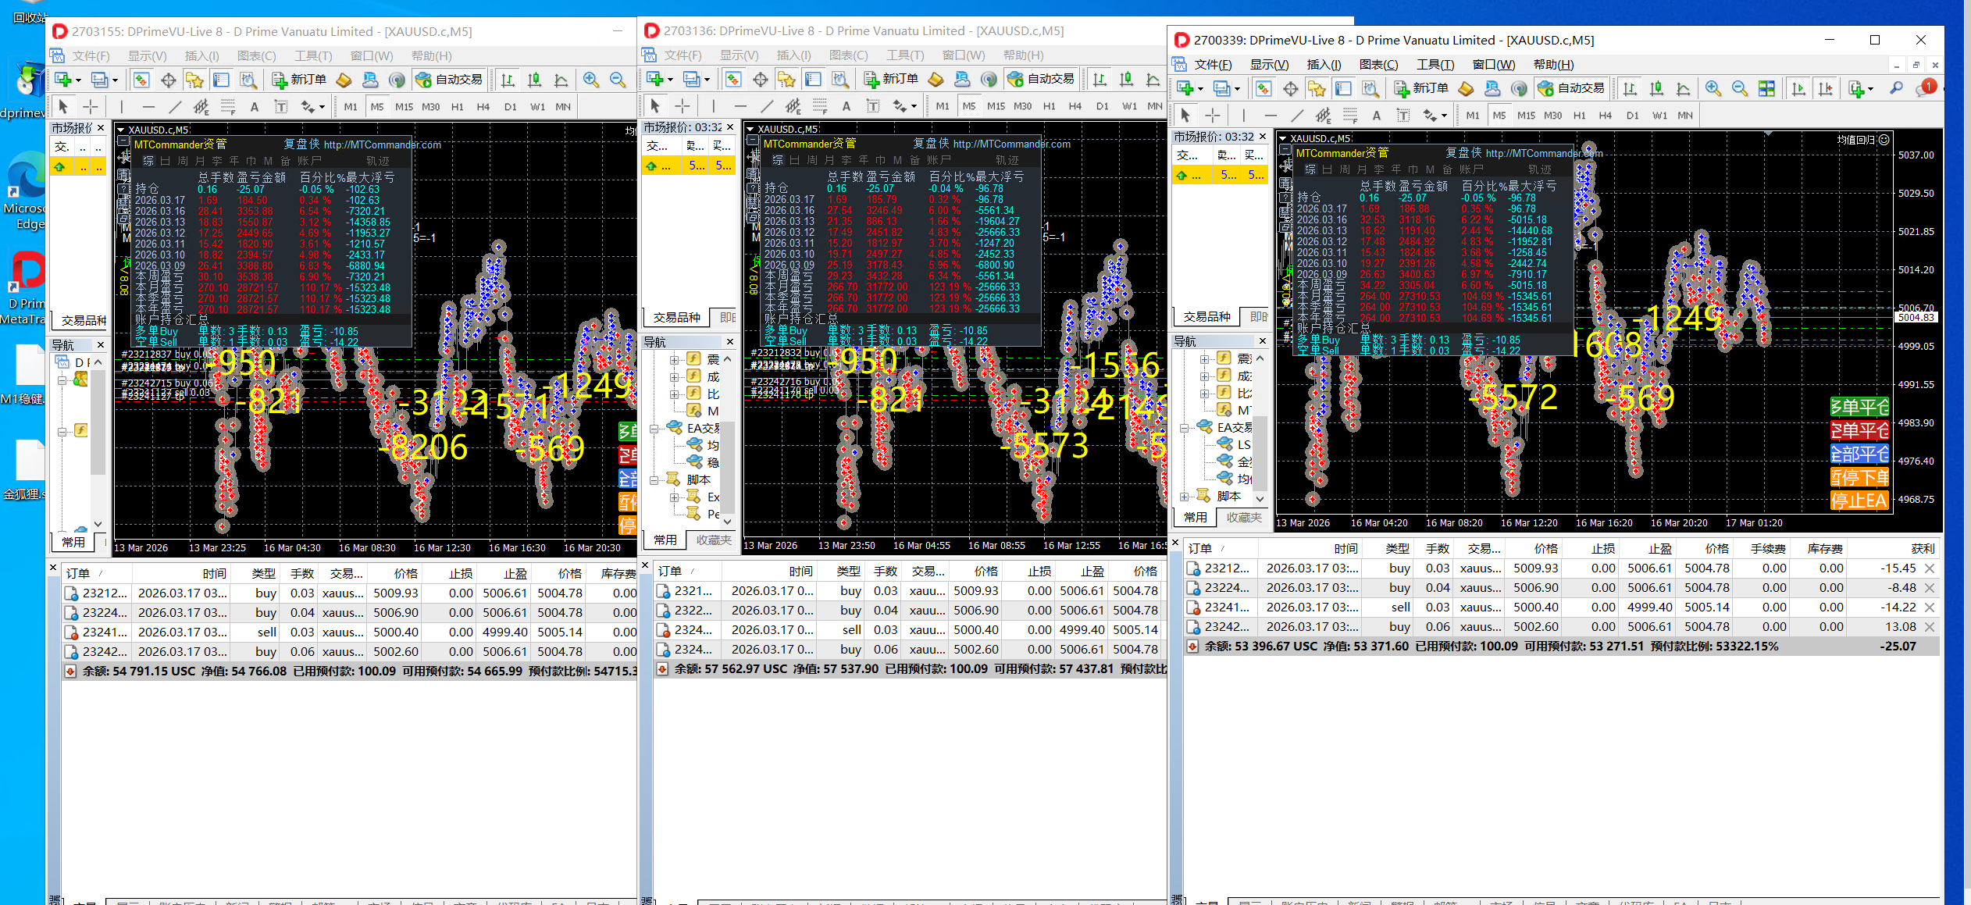Click the Zoom Out magnifier in 2703155 window
The height and width of the screenshot is (905, 1971).
[618, 80]
